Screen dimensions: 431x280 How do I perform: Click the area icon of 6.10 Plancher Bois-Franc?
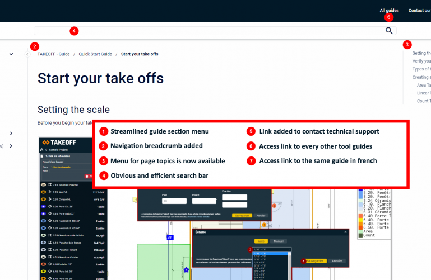tap(50, 243)
